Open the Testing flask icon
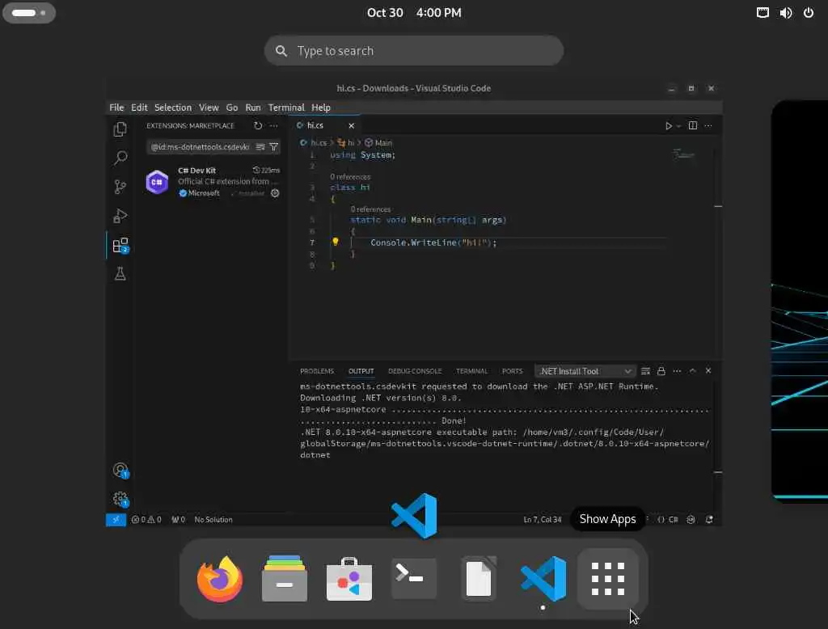This screenshot has height=629, width=828. pyautogui.click(x=120, y=273)
